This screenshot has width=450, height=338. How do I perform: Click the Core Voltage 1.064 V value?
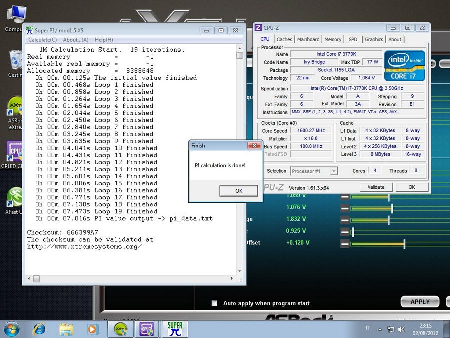[367, 78]
